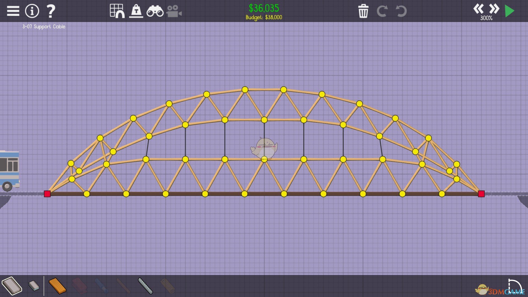Select the road material

(12, 286)
